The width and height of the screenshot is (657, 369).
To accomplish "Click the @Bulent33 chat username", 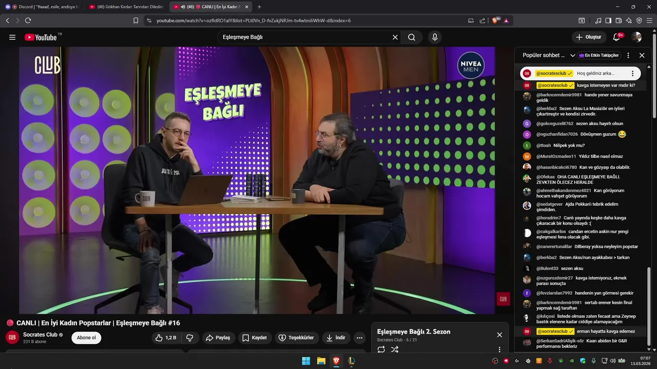I will [547, 269].
